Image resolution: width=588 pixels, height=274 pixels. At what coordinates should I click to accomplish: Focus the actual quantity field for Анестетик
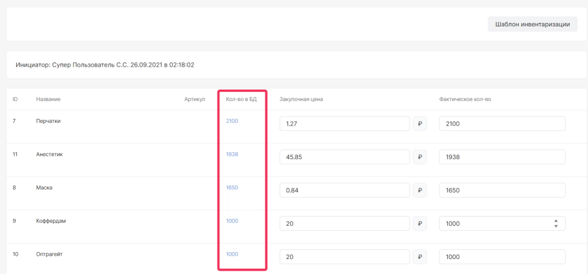pos(502,157)
